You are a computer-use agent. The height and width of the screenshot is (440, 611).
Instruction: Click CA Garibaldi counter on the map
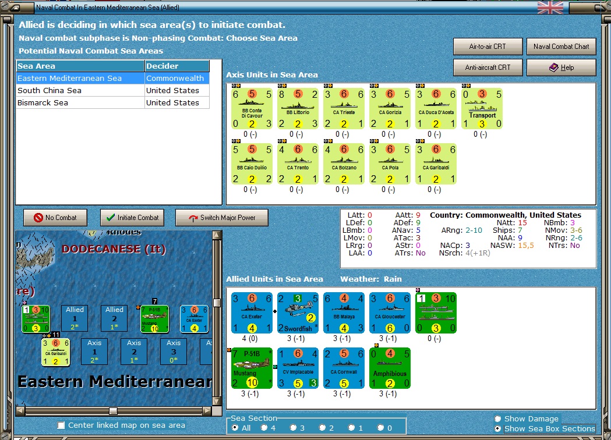click(56, 352)
